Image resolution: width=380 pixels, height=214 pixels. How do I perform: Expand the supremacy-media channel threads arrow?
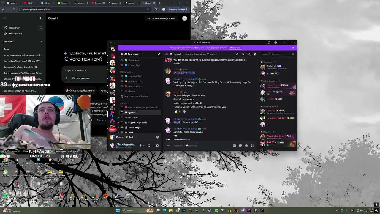pyautogui.click(x=118, y=122)
